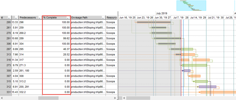This screenshot has height=100, width=236.
Task: Open the Envisage Path column filter dropdown
Action: coord(103,18)
